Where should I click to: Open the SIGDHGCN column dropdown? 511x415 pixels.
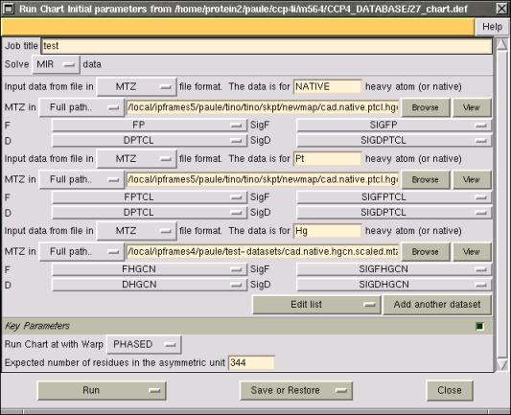394,285
